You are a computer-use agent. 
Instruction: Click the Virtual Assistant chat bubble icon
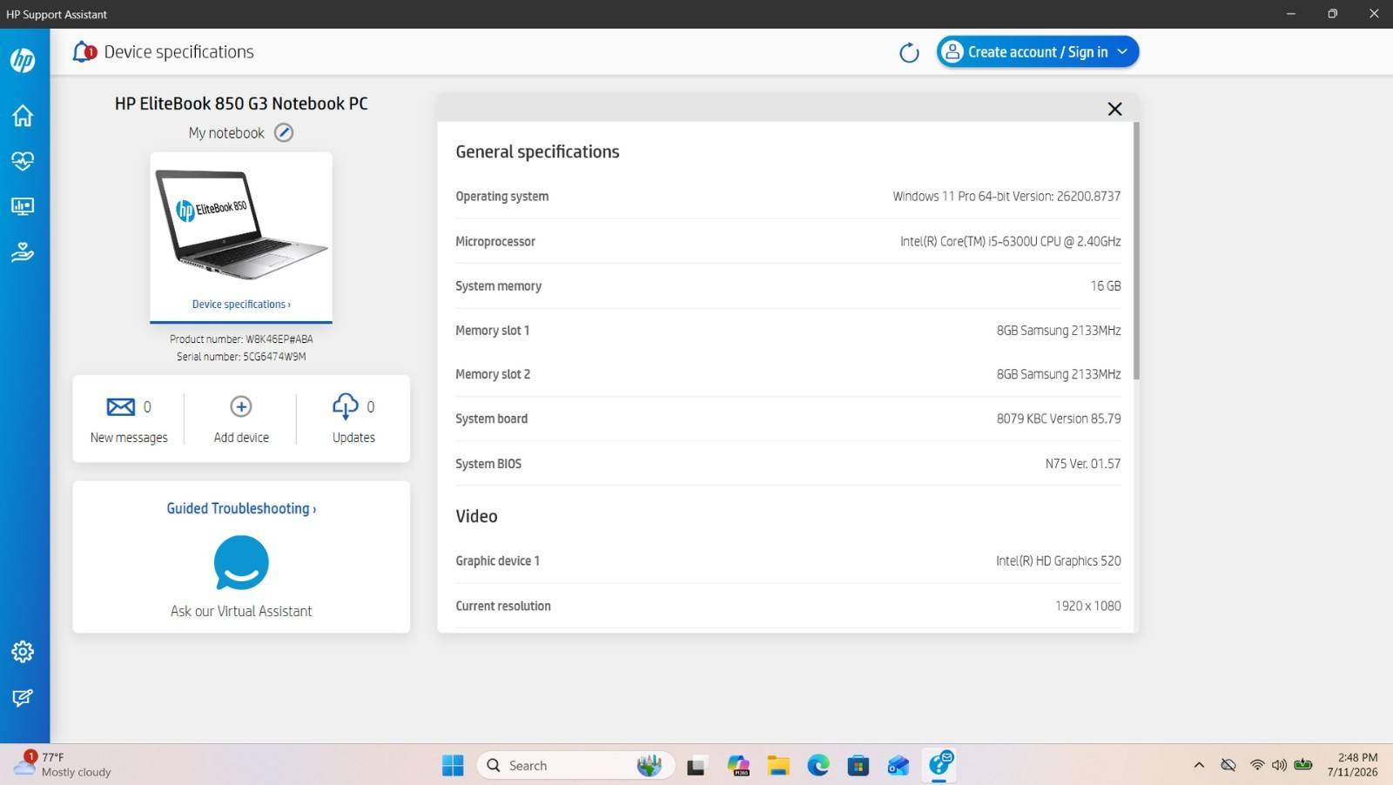(241, 563)
